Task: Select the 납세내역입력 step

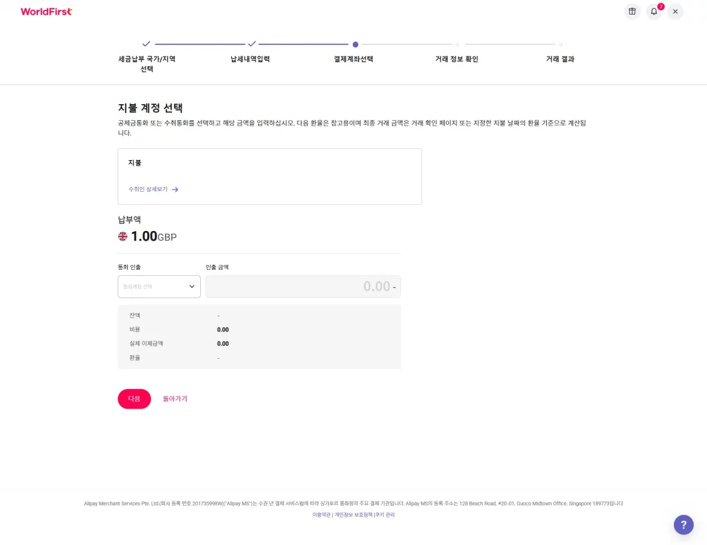Action: click(250, 59)
